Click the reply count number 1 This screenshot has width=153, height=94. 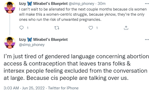click(28, 28)
